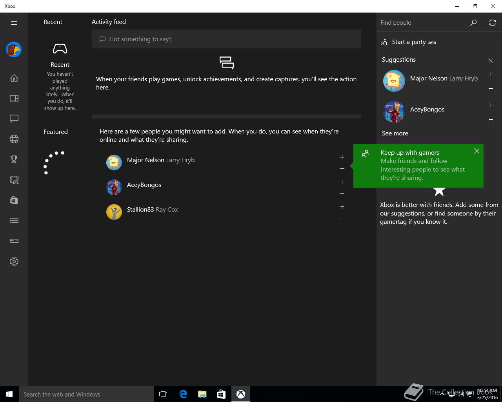
Task: Click the Xbox app taskbar icon
Action: coord(240,394)
